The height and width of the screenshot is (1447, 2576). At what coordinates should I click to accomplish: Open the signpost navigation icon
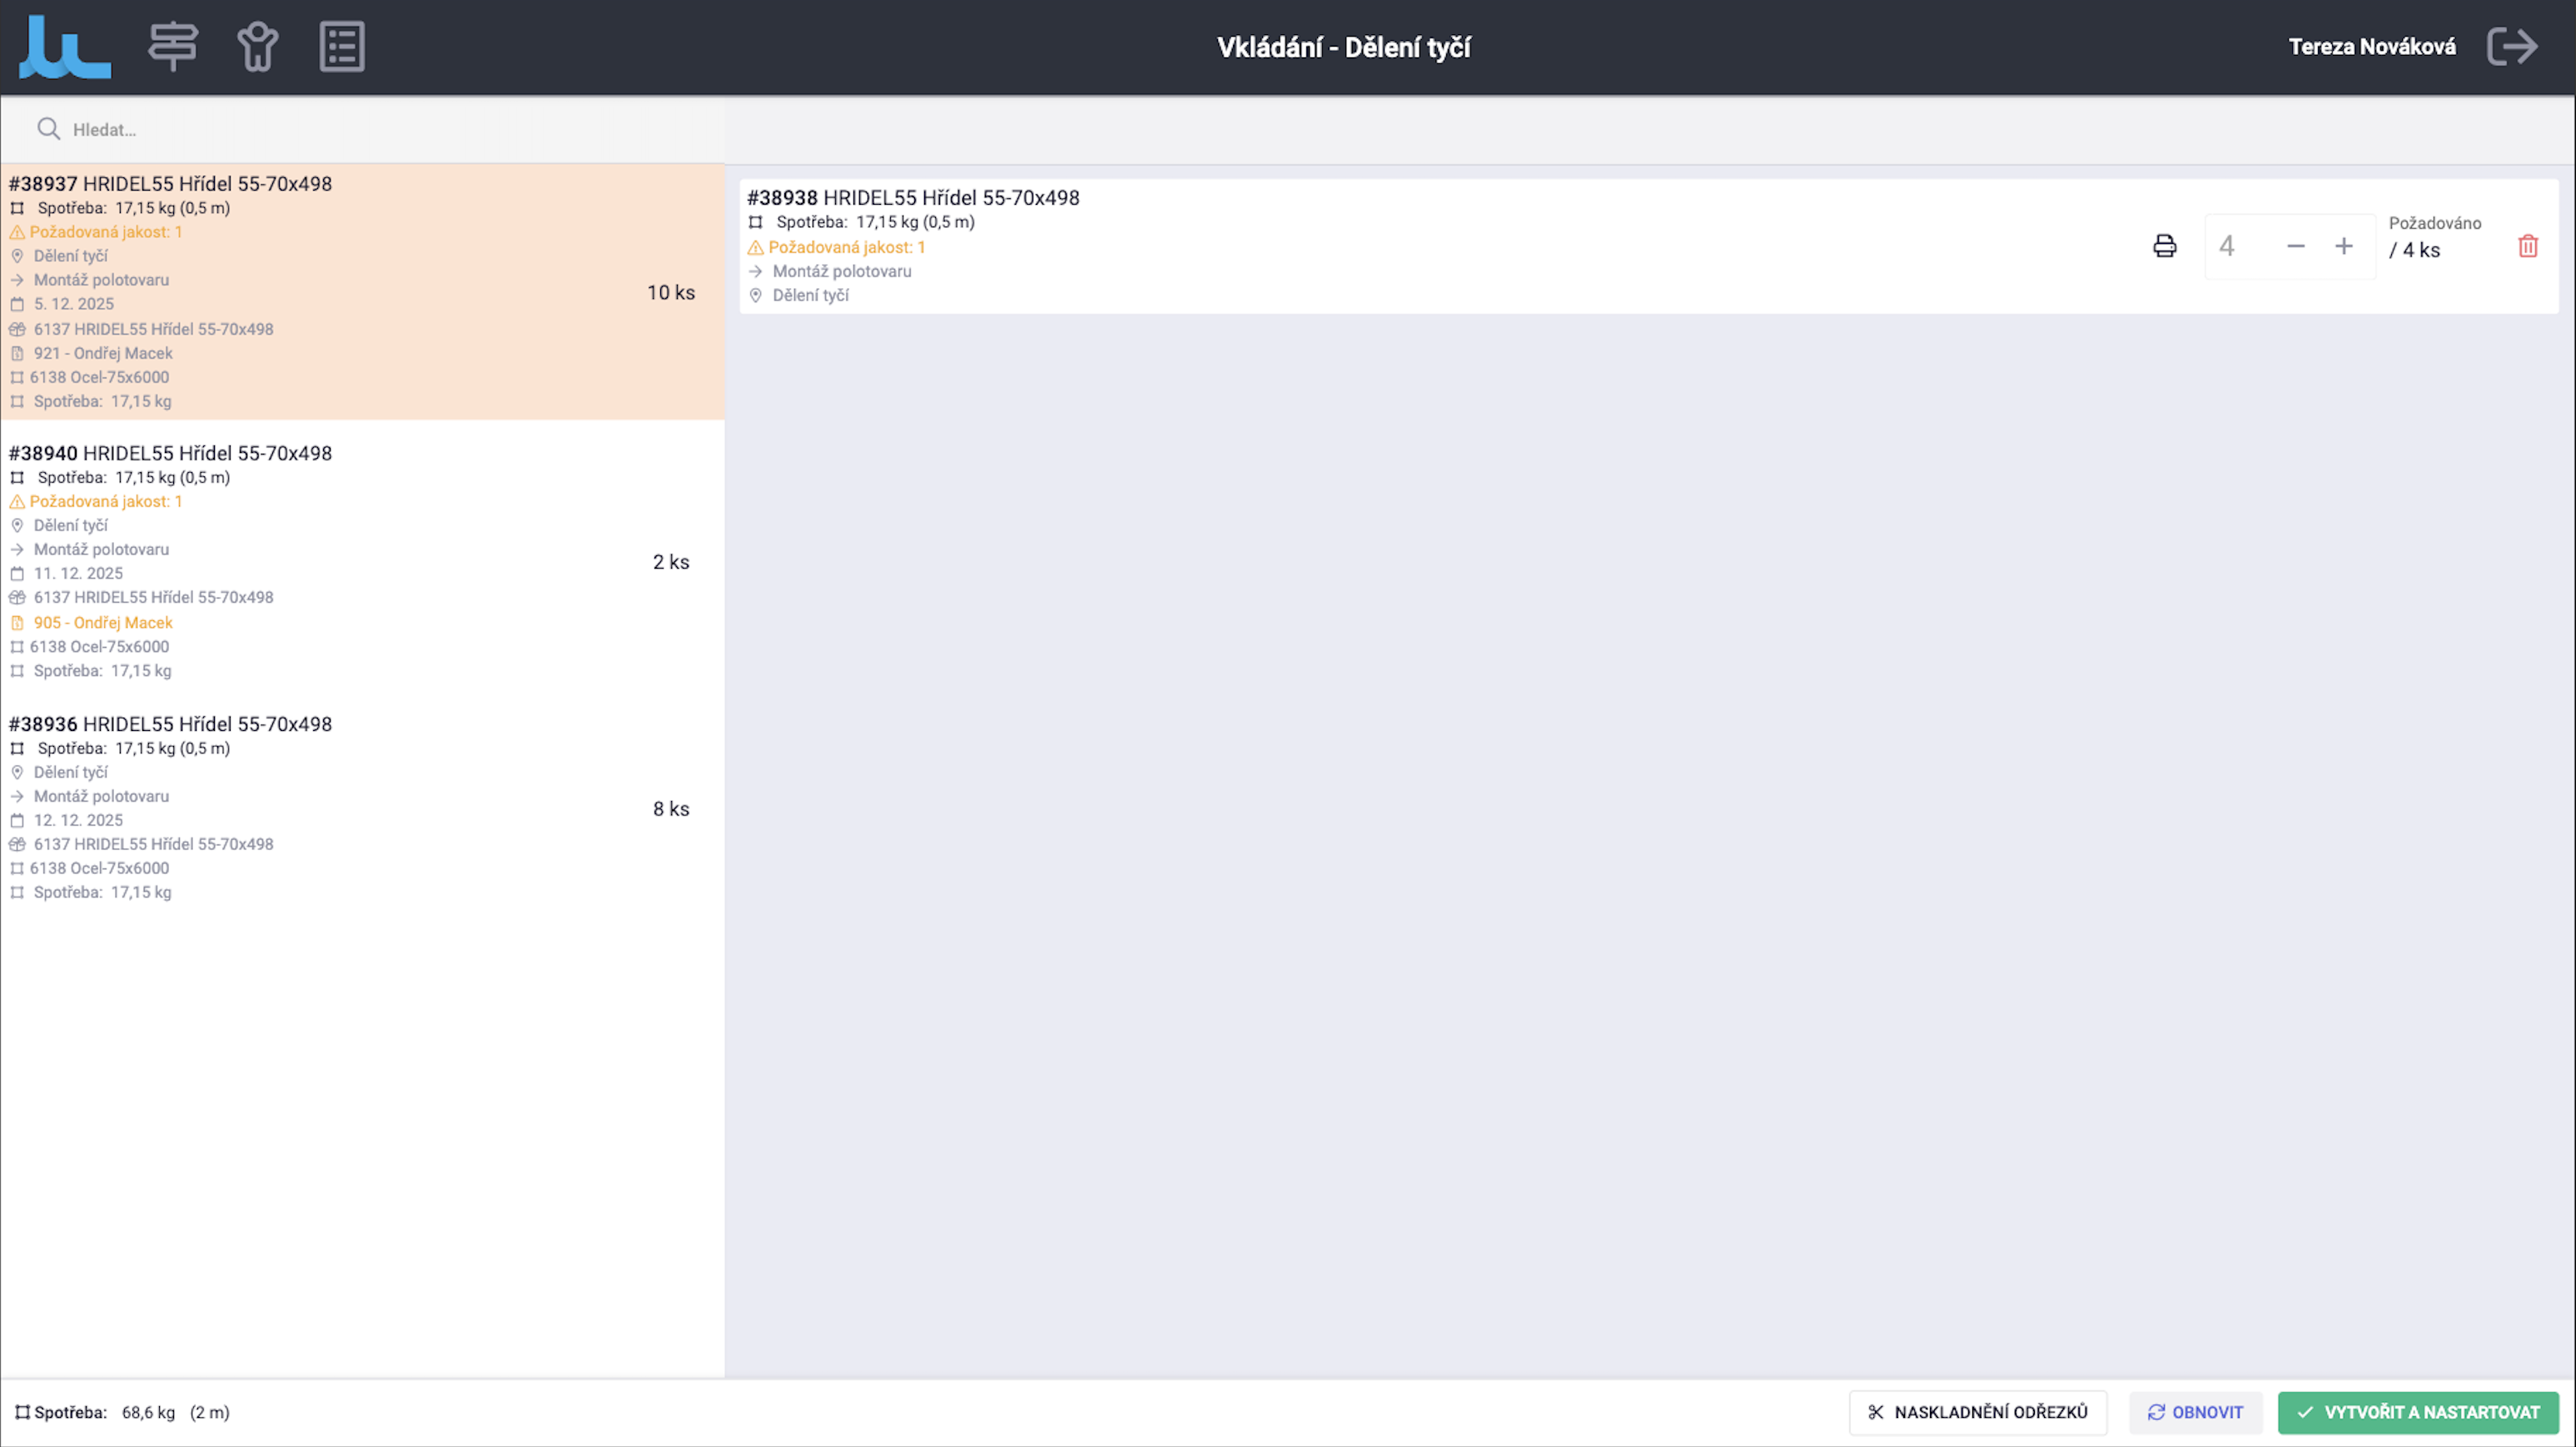[x=173, y=46]
